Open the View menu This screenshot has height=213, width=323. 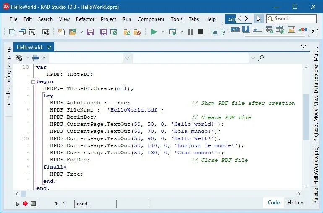coord(64,19)
